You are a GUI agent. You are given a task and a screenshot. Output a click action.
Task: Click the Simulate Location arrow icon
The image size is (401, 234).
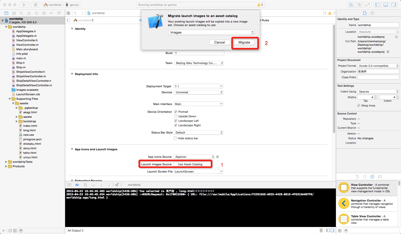[x=117, y=185]
